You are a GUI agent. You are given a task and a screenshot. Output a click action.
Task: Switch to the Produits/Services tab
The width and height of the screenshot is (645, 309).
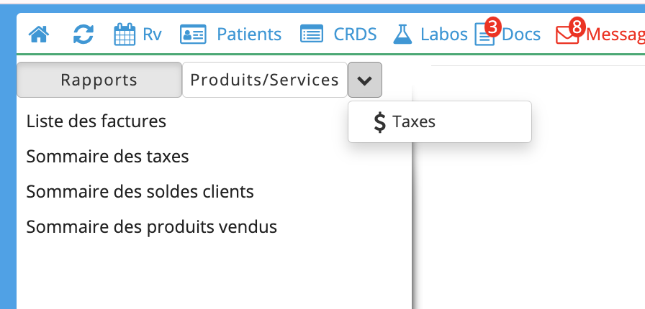click(264, 80)
